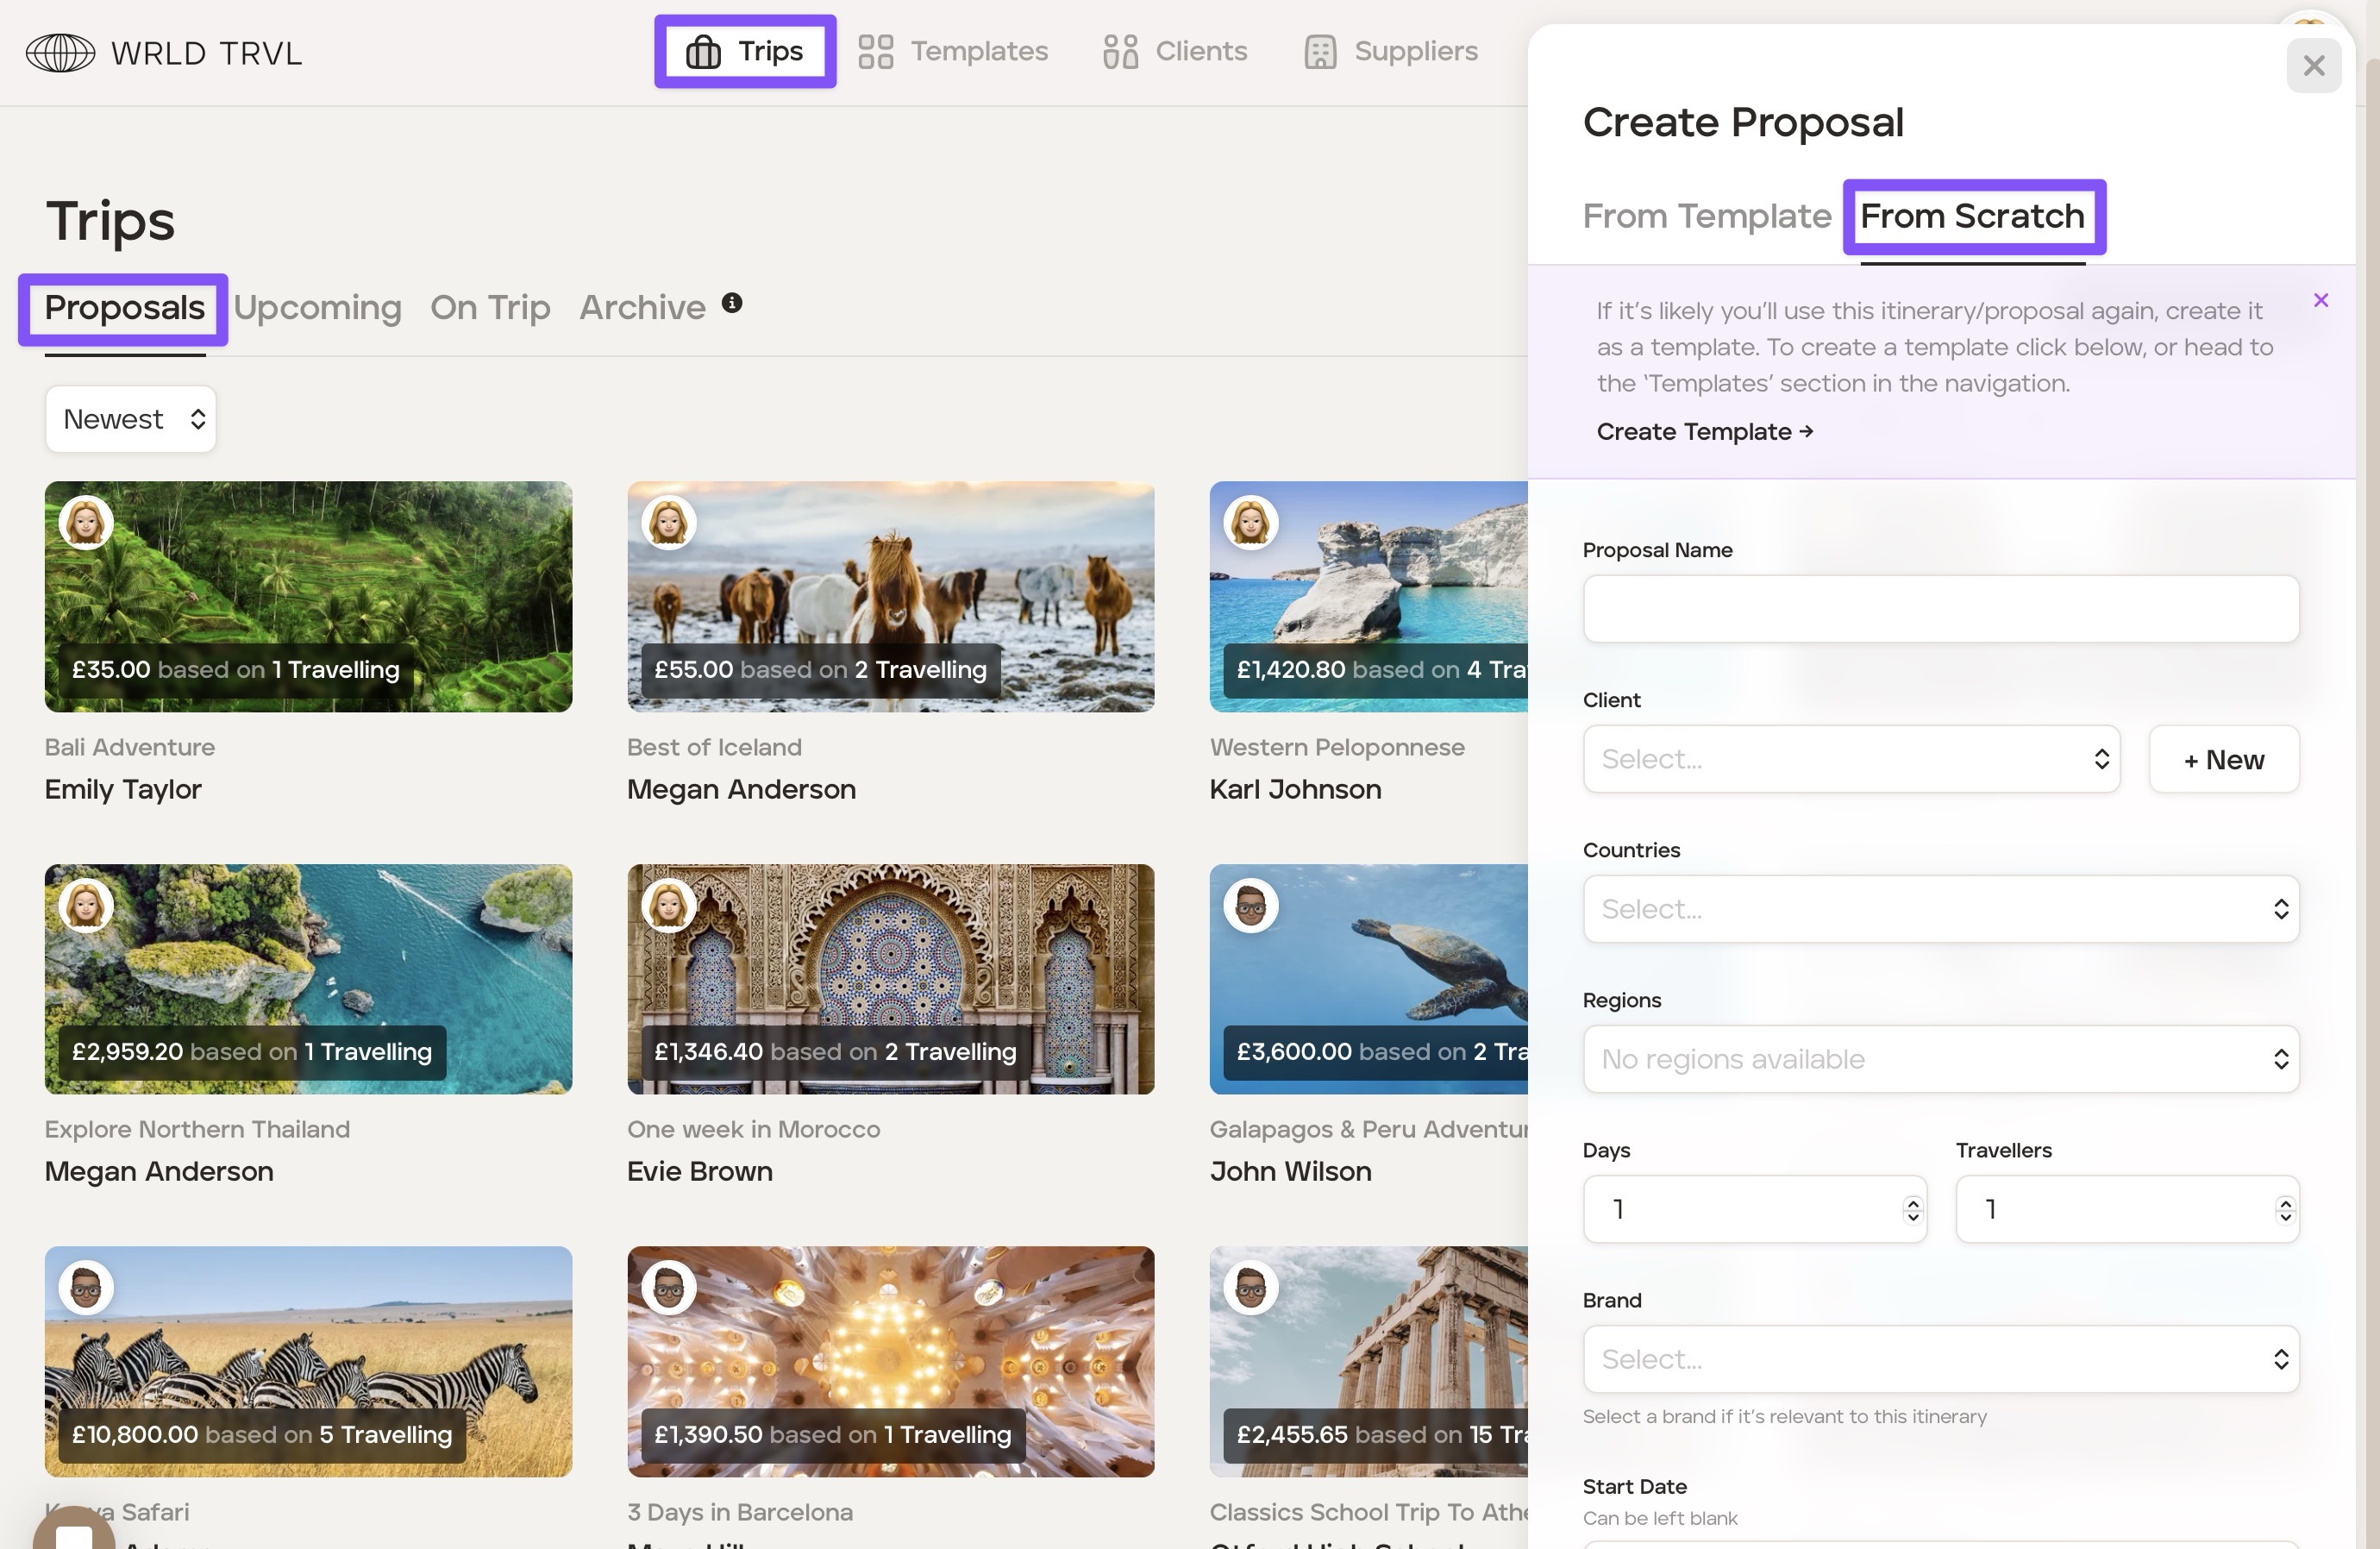Adjust the Days number stepper

(1912, 1210)
